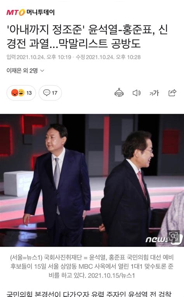Open the article headline '아내까지 정조준'

point(87,36)
